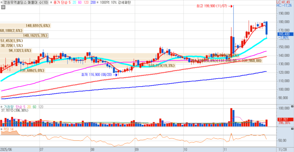Image resolution: width=294 pixels, height=152 pixels.
Task: Click the RSI panel corner button at top right
Action: pyautogui.click(x=292, y=129)
